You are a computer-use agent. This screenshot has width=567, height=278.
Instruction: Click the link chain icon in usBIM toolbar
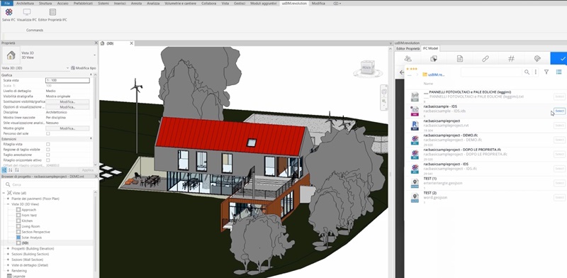pyautogui.click(x=485, y=59)
